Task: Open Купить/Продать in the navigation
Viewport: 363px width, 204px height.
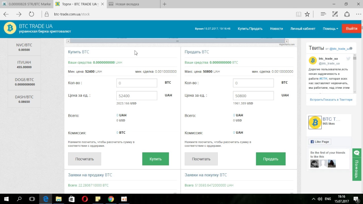Action: pyautogui.click(x=250, y=29)
